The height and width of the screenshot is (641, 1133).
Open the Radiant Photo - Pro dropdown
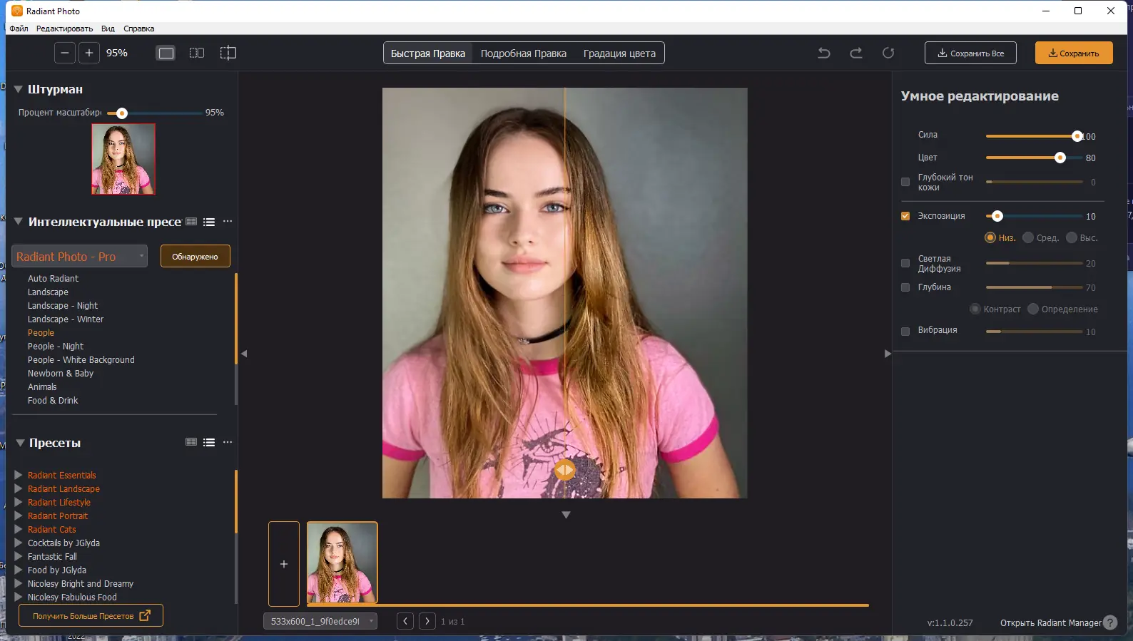tap(80, 257)
